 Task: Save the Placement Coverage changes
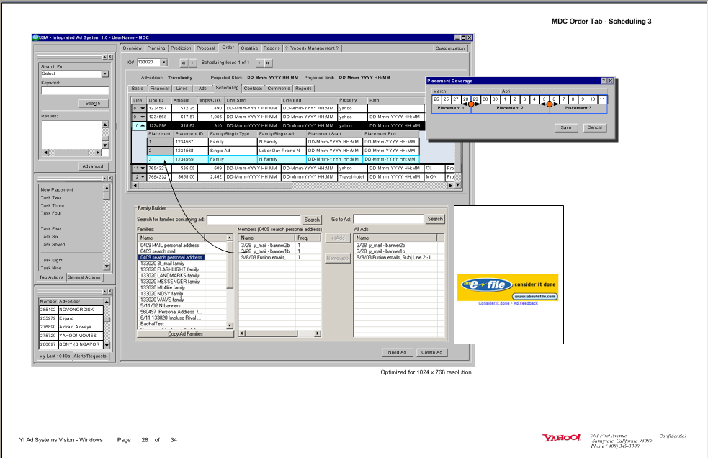pos(566,128)
